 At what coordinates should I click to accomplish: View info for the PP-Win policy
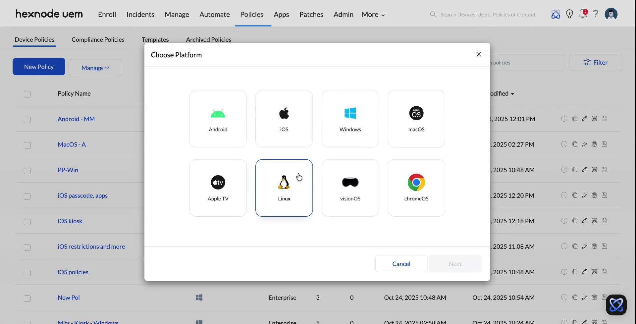pyautogui.click(x=564, y=170)
